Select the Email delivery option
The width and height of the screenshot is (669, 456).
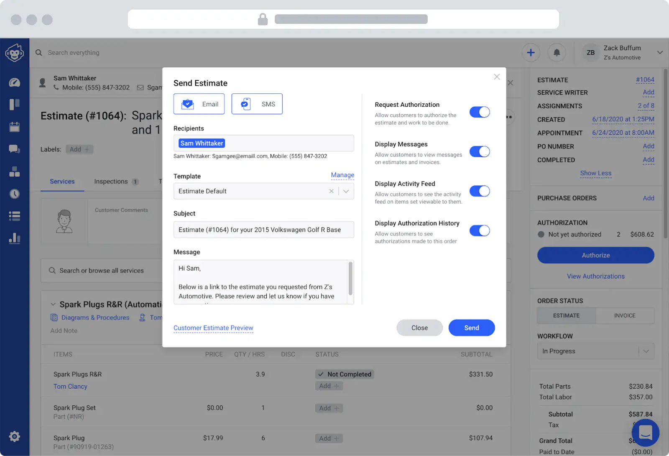coord(199,104)
